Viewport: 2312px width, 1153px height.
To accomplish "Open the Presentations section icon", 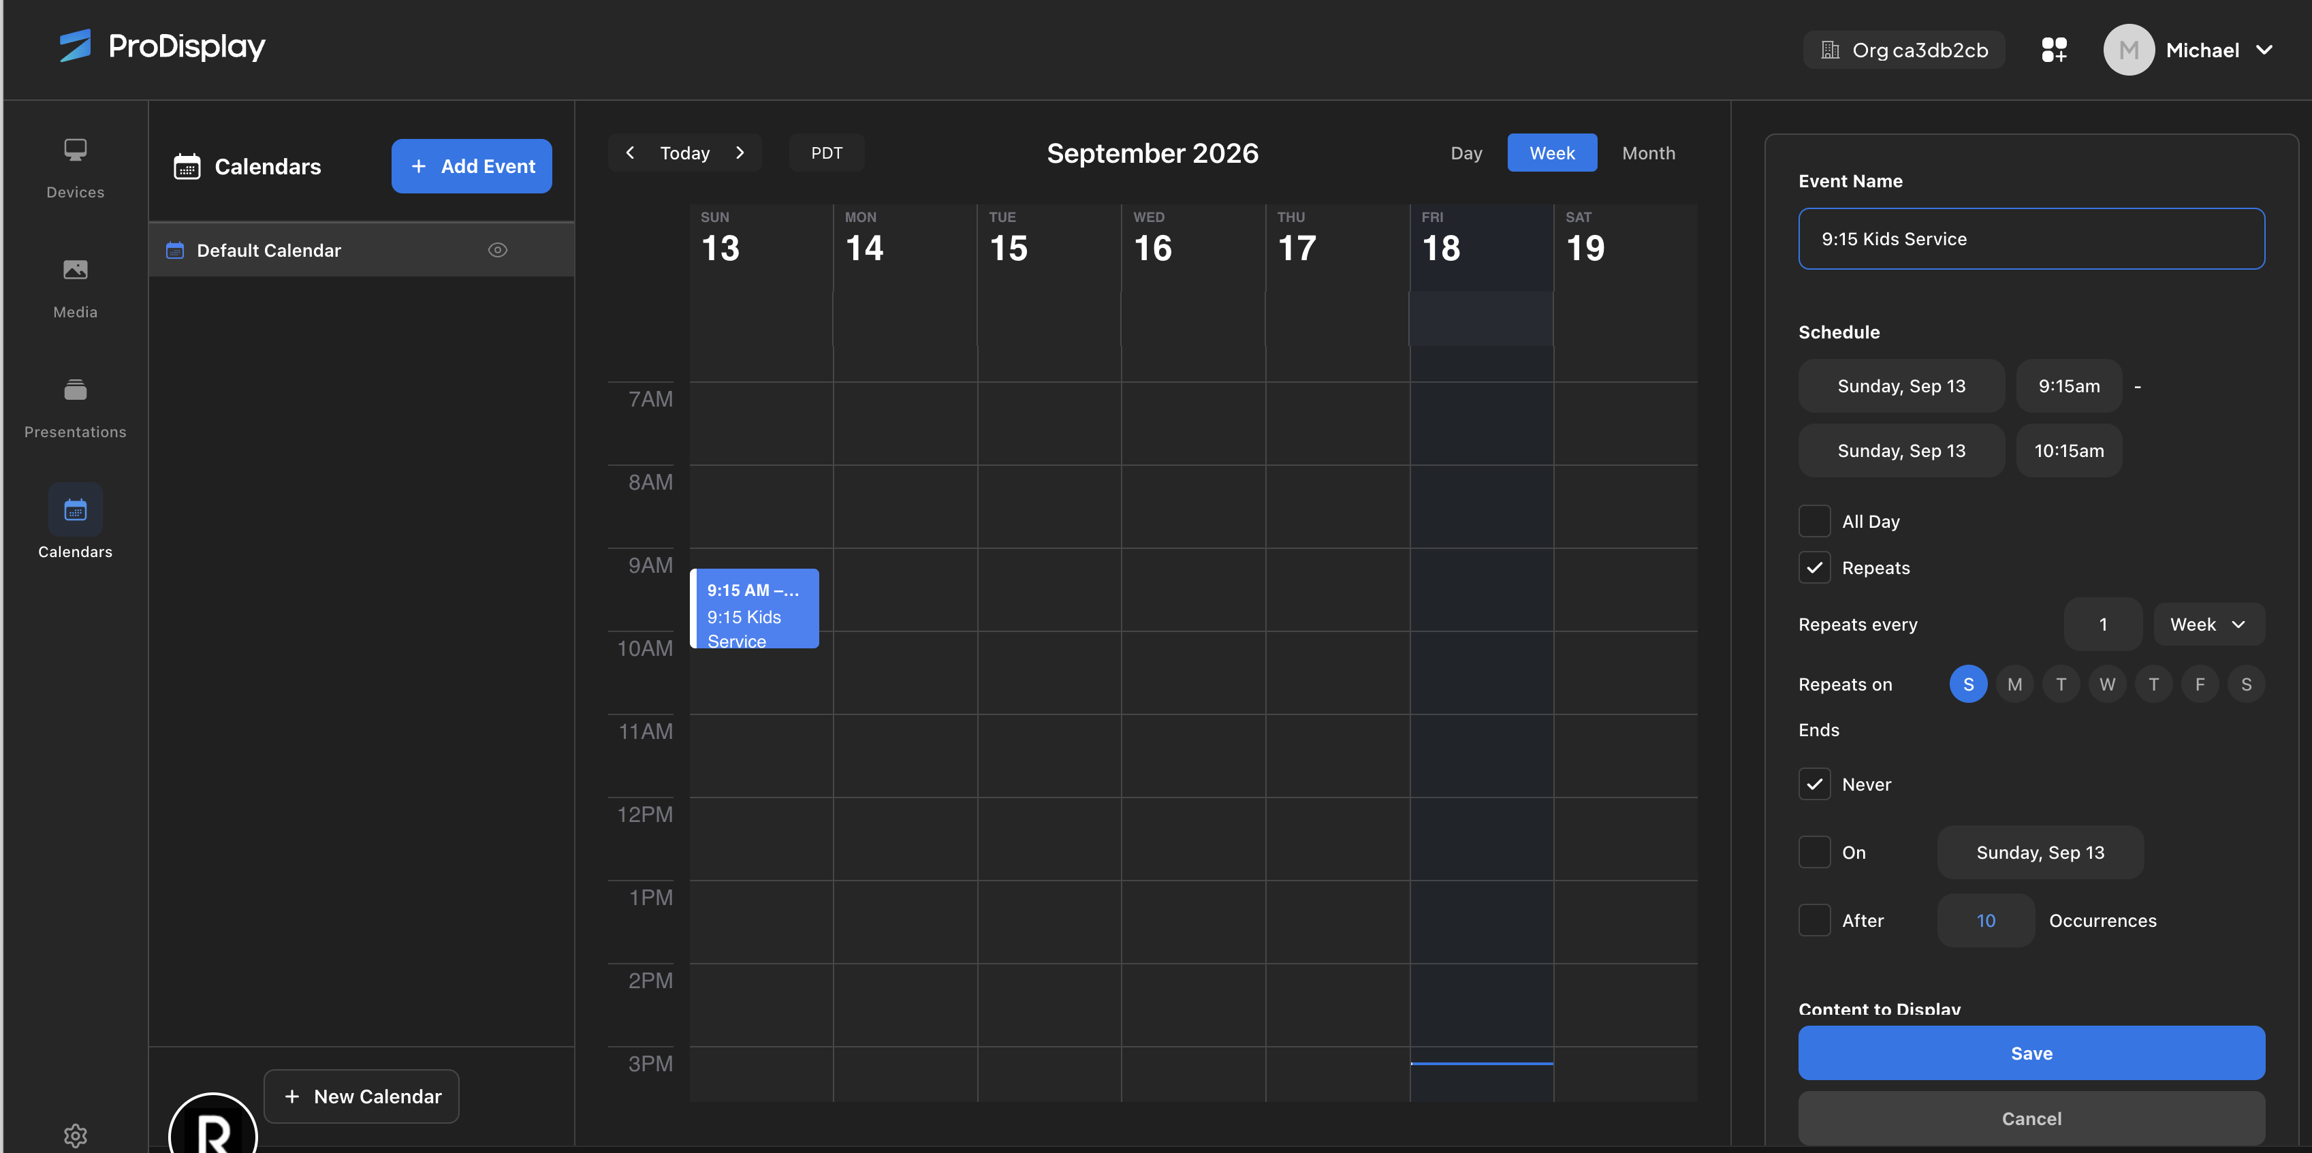I will coord(76,390).
